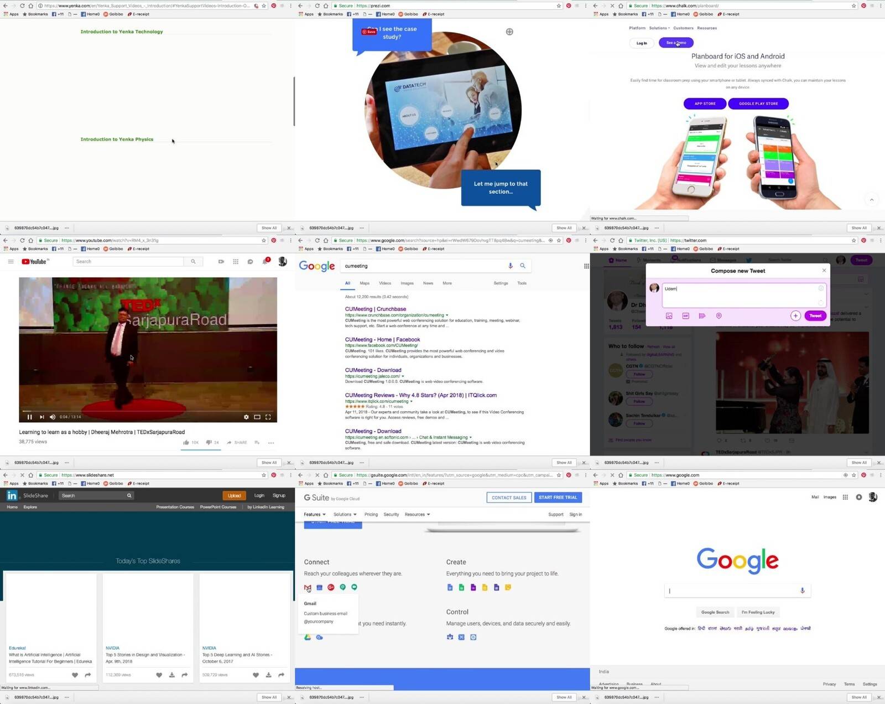Expand the Solutions dropdown in G Suite
The height and width of the screenshot is (704, 885).
point(345,514)
